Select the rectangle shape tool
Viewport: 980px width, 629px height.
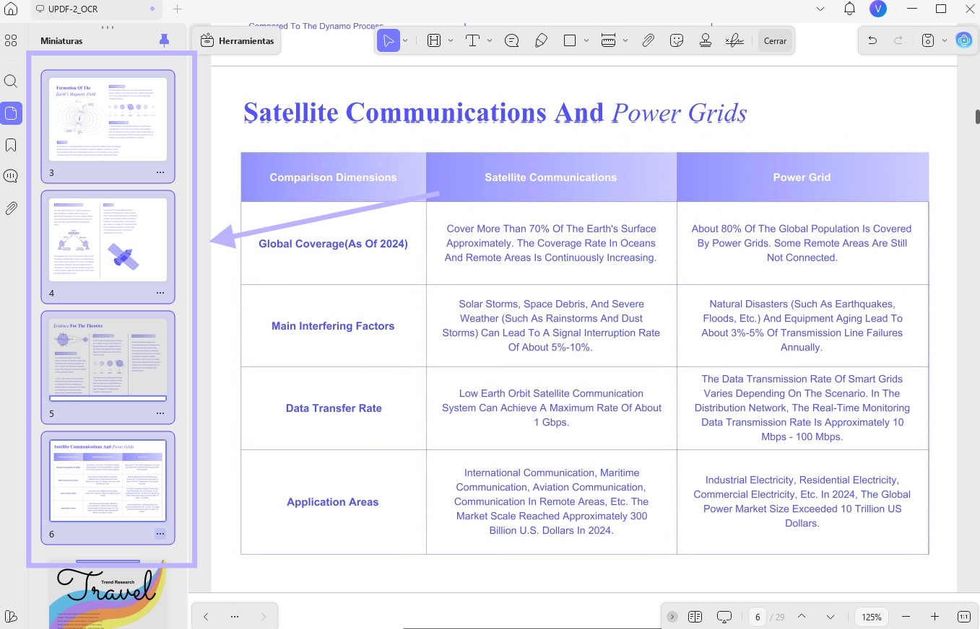pyautogui.click(x=570, y=40)
